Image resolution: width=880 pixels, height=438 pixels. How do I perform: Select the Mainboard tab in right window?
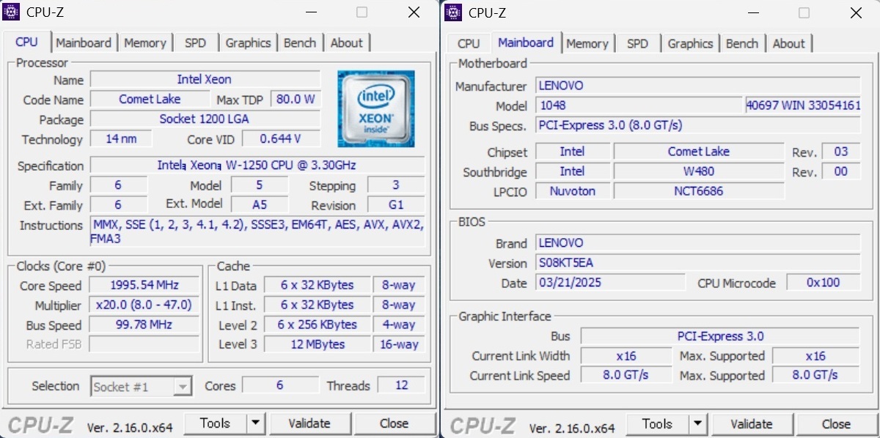coord(526,42)
